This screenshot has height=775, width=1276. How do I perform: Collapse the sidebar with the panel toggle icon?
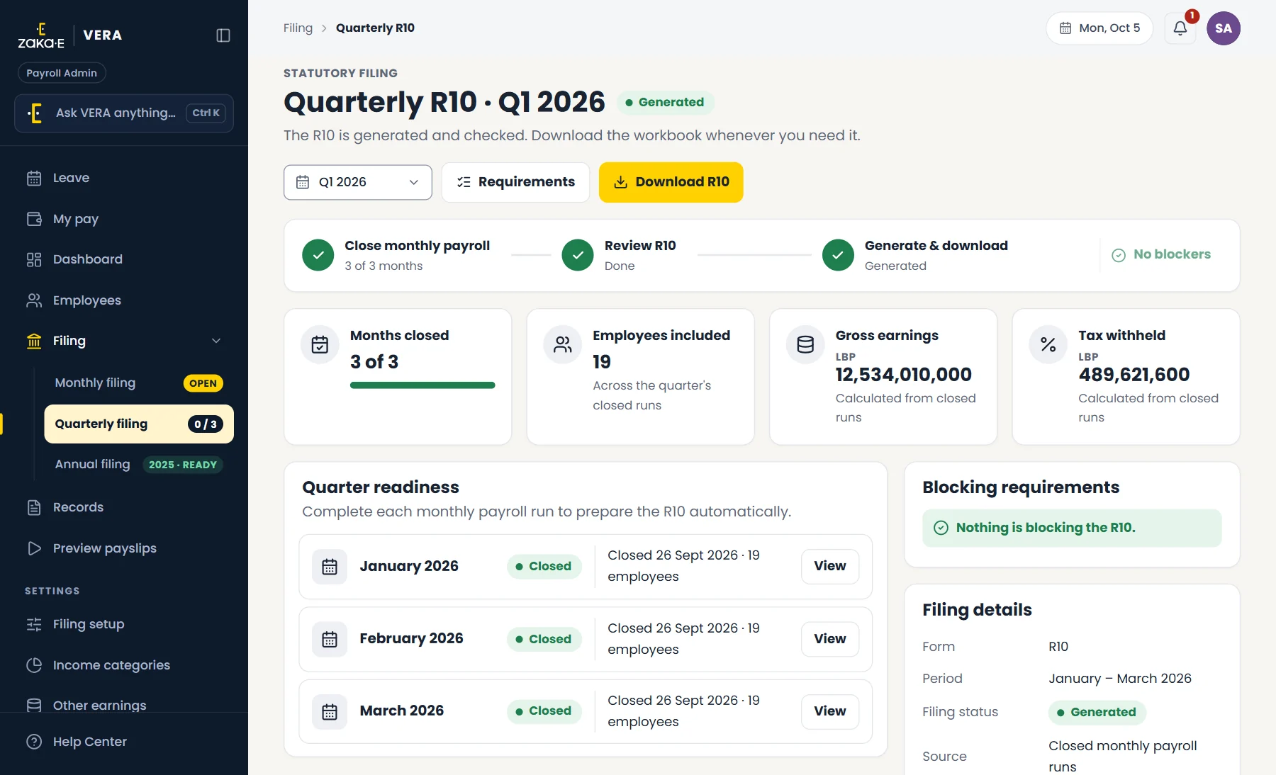pyautogui.click(x=223, y=35)
